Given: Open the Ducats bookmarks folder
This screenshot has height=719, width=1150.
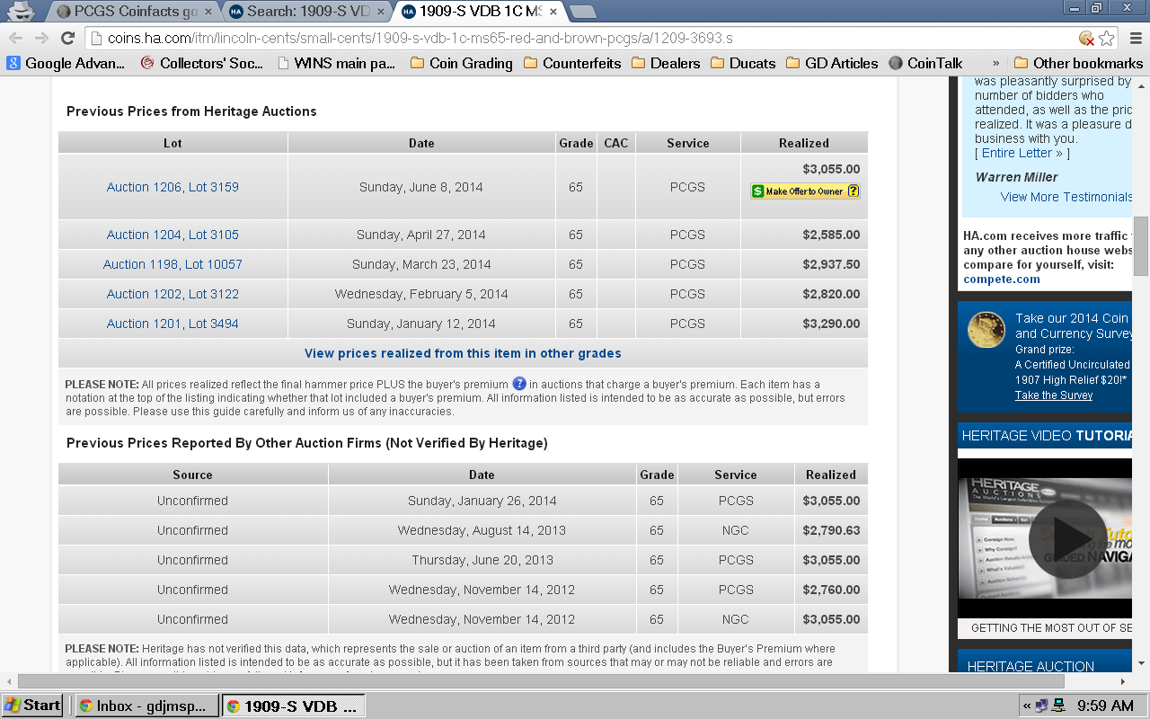Looking at the screenshot, I should click(x=742, y=63).
